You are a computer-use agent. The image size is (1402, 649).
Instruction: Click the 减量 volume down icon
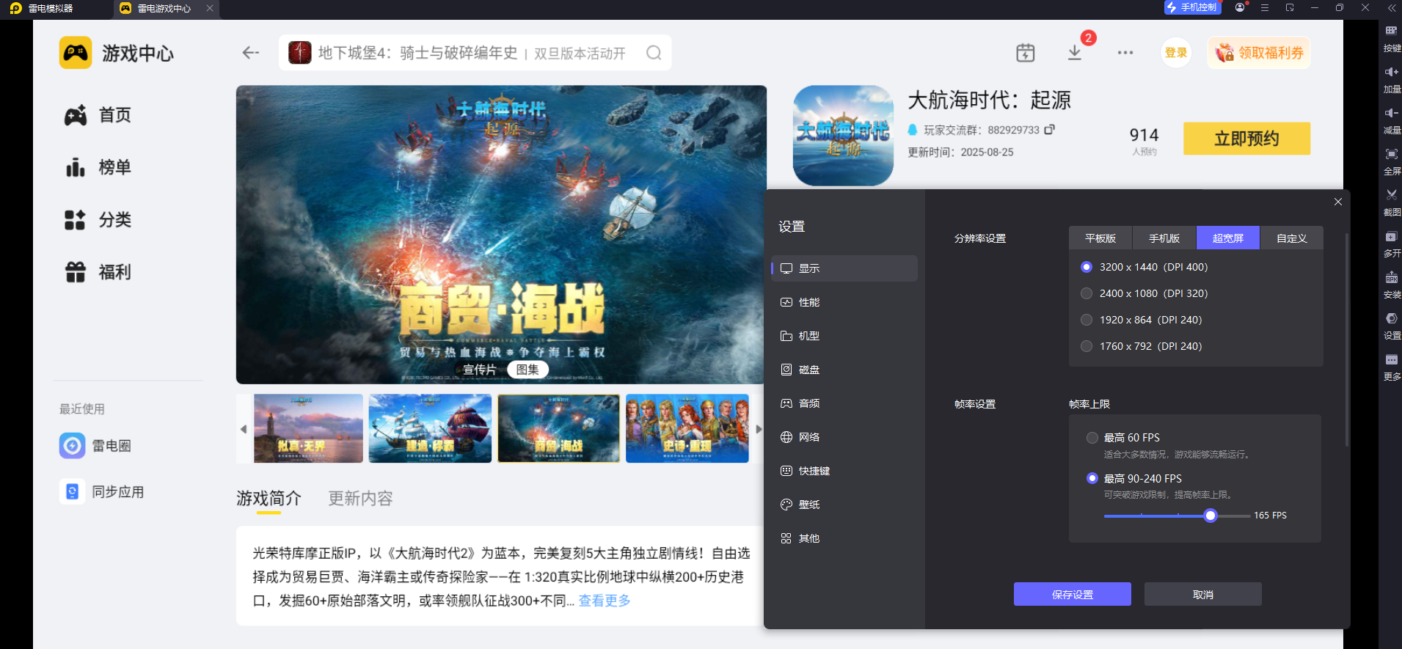click(x=1391, y=113)
